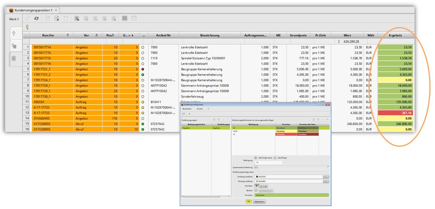Open the Bearbeiten menu in dialog
Viewport: 435px width, 209px height.
(187, 109)
